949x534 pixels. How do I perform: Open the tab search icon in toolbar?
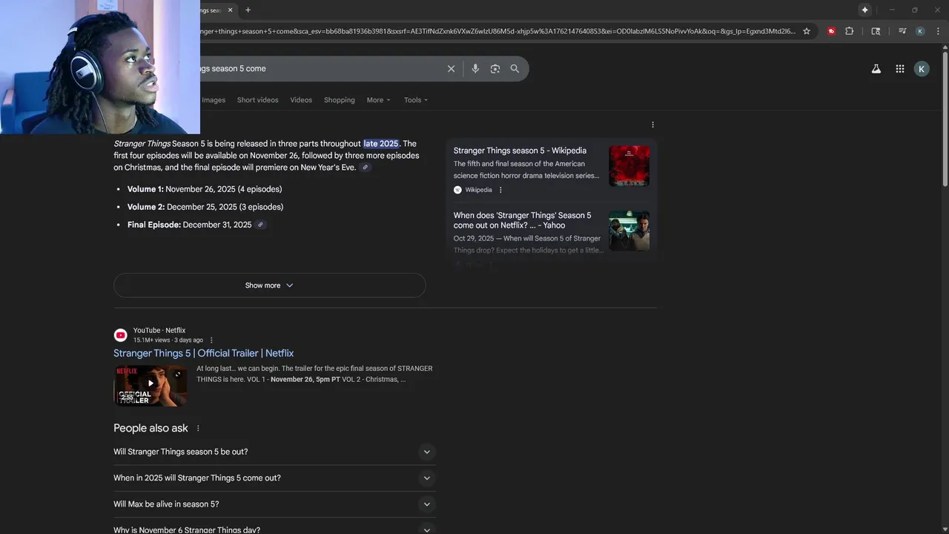876,31
